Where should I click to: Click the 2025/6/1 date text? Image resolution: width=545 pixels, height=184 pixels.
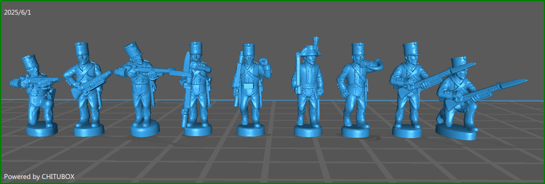click(x=17, y=13)
